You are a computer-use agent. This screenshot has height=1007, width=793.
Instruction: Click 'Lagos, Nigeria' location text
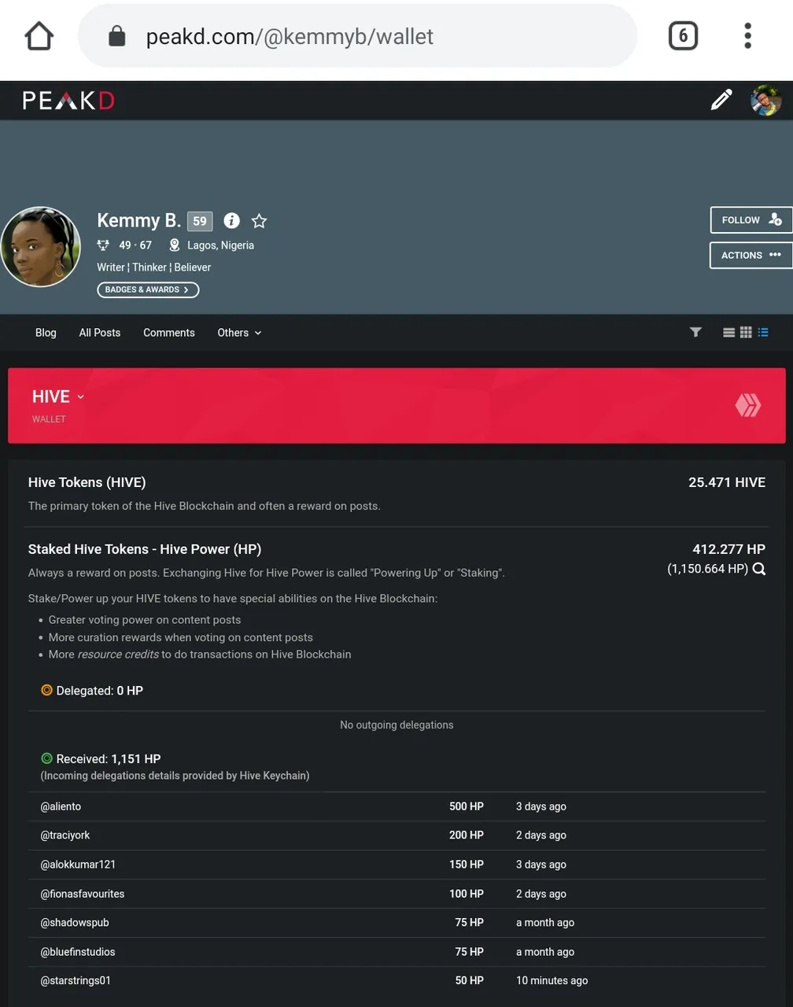220,245
